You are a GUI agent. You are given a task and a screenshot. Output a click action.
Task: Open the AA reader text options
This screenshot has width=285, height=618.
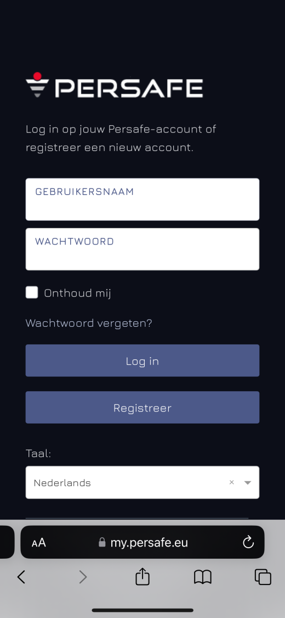[x=39, y=543]
